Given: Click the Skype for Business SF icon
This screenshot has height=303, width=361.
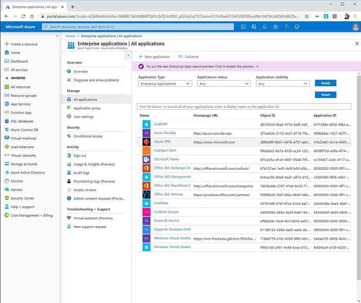Looking at the screenshot, I should click(x=147, y=230).
